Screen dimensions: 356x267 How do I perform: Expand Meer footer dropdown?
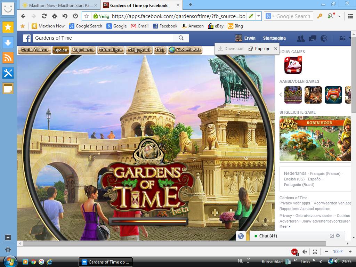point(285,226)
